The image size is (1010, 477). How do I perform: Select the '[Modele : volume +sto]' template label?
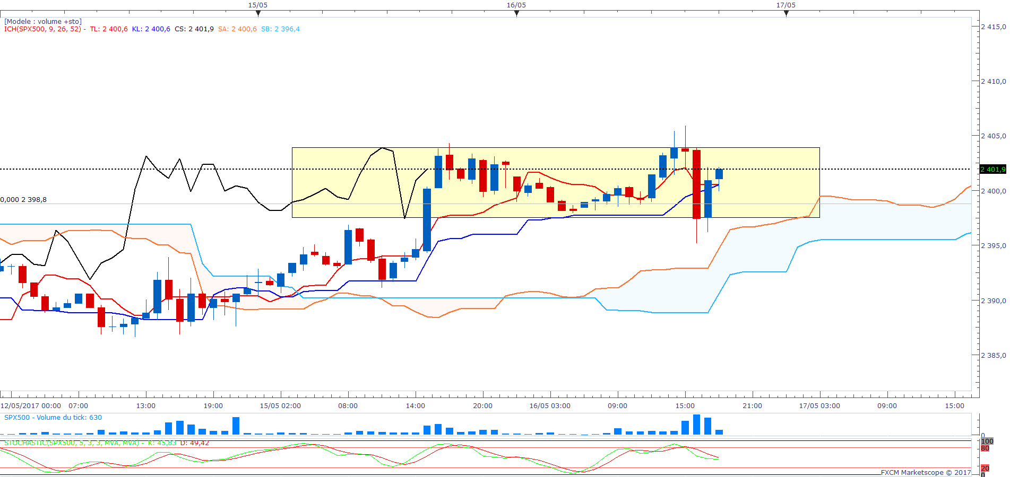click(43, 22)
